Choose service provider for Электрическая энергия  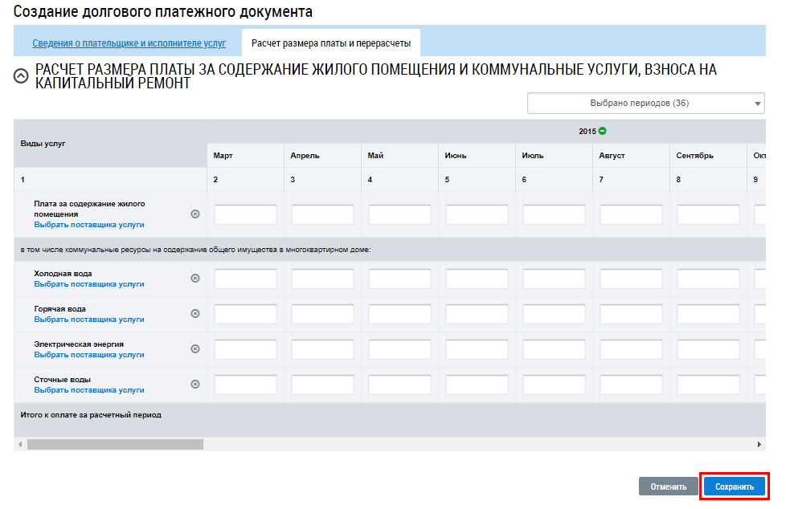click(x=89, y=355)
